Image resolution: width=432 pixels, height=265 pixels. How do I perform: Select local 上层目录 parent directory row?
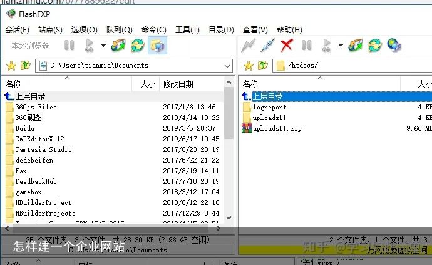[x=113, y=96]
